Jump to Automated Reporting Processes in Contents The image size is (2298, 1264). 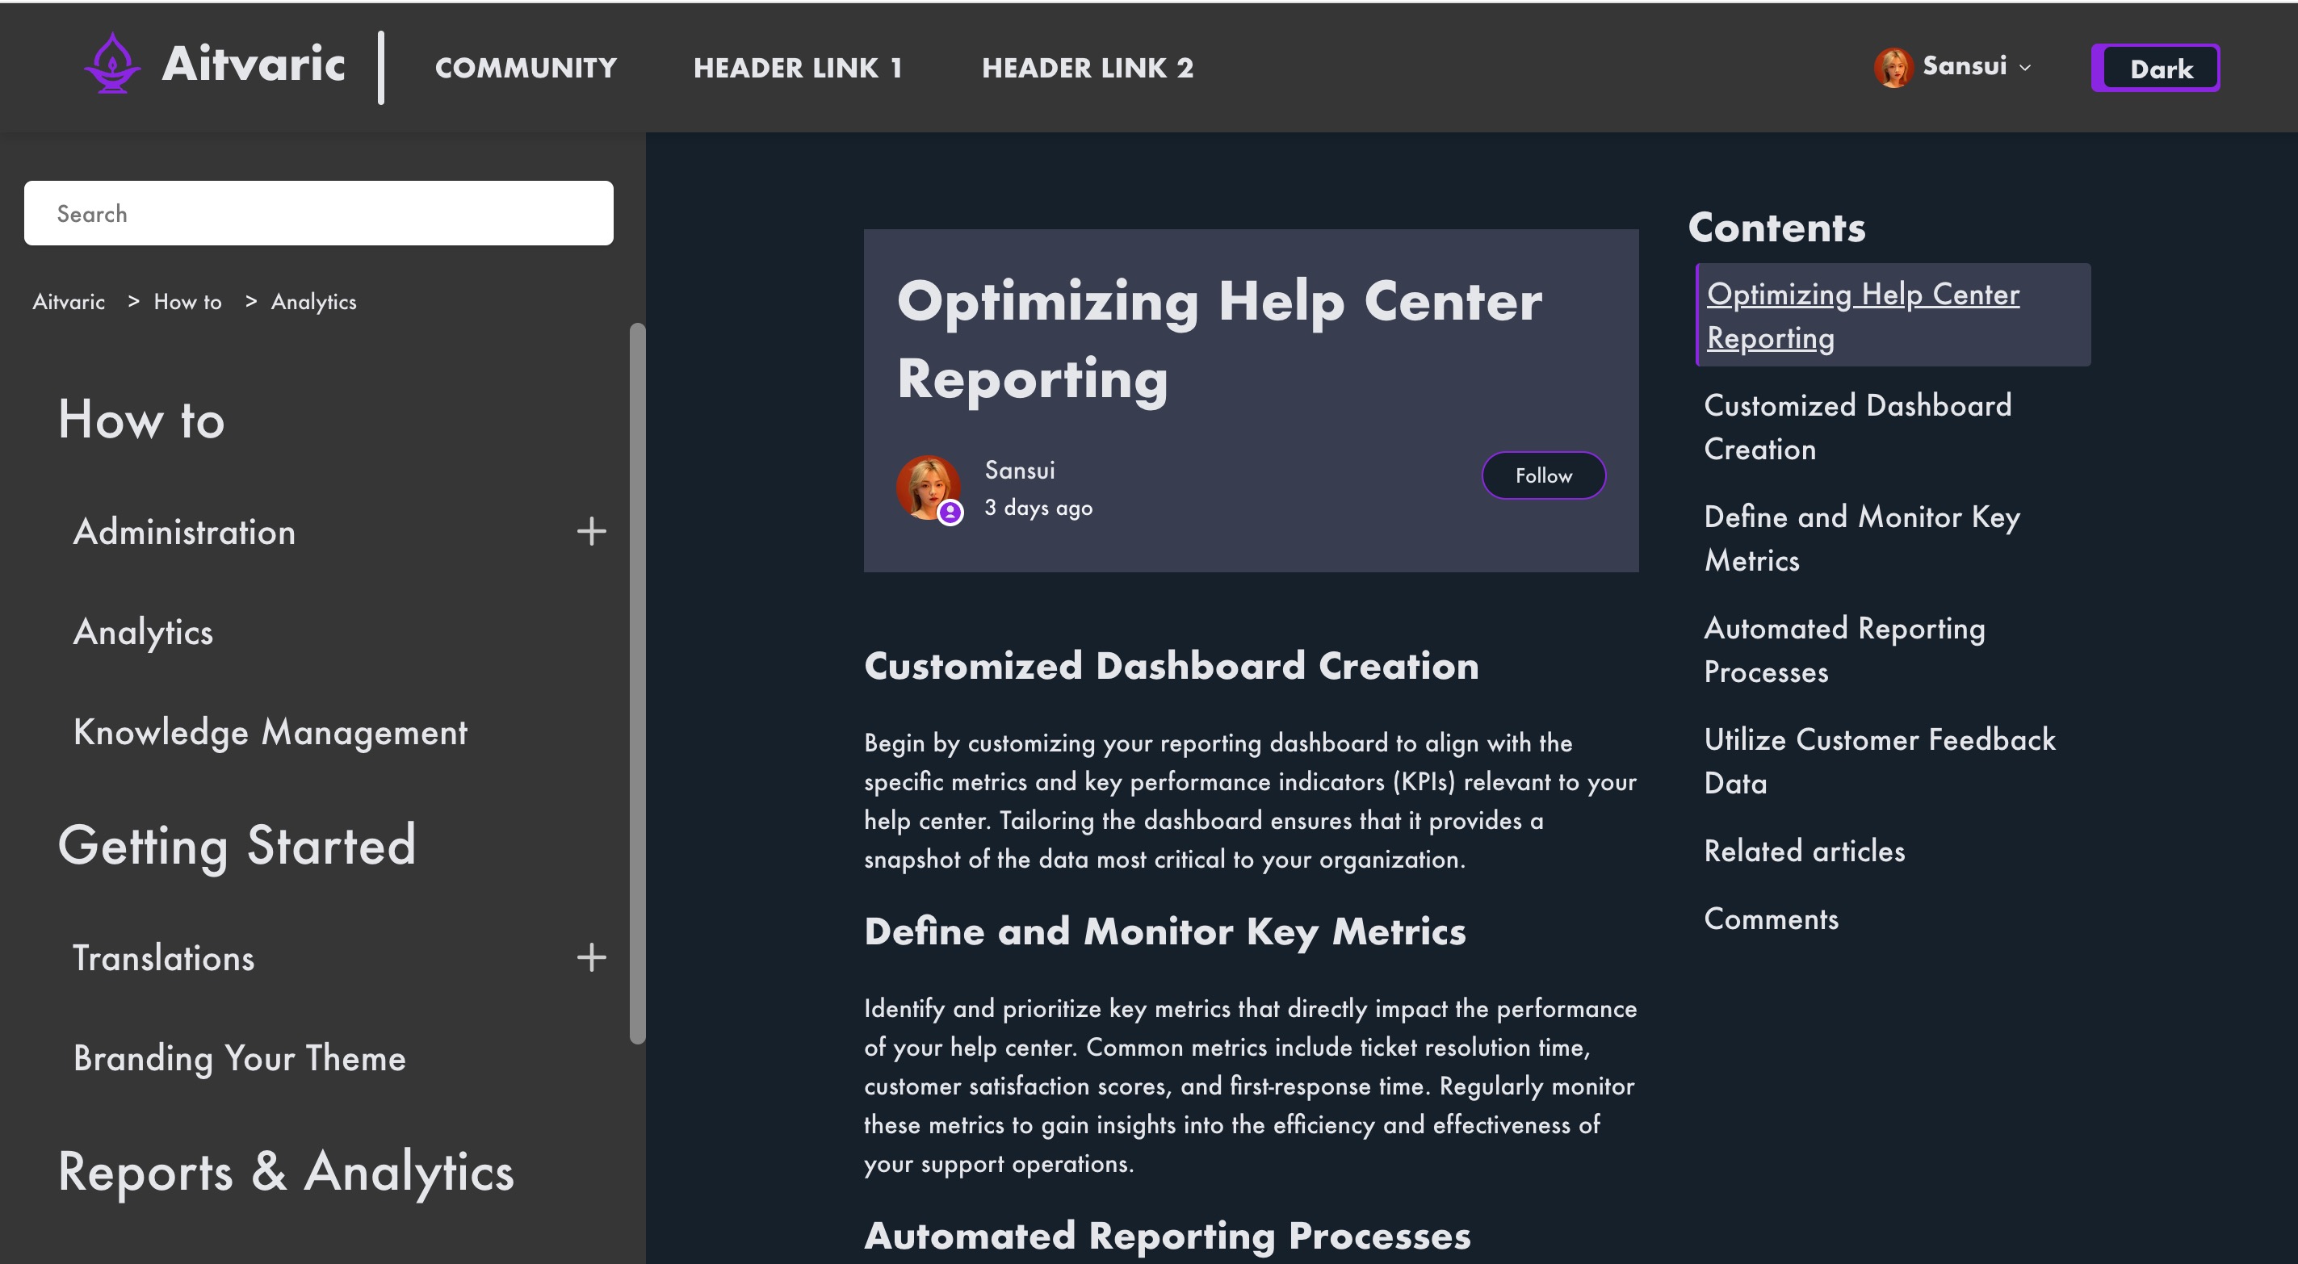(x=1844, y=650)
